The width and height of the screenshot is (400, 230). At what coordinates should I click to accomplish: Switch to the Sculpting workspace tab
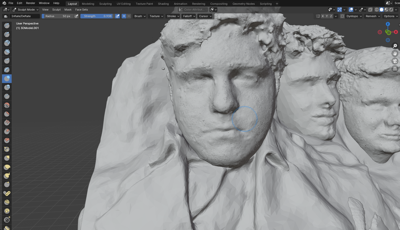tap(105, 4)
